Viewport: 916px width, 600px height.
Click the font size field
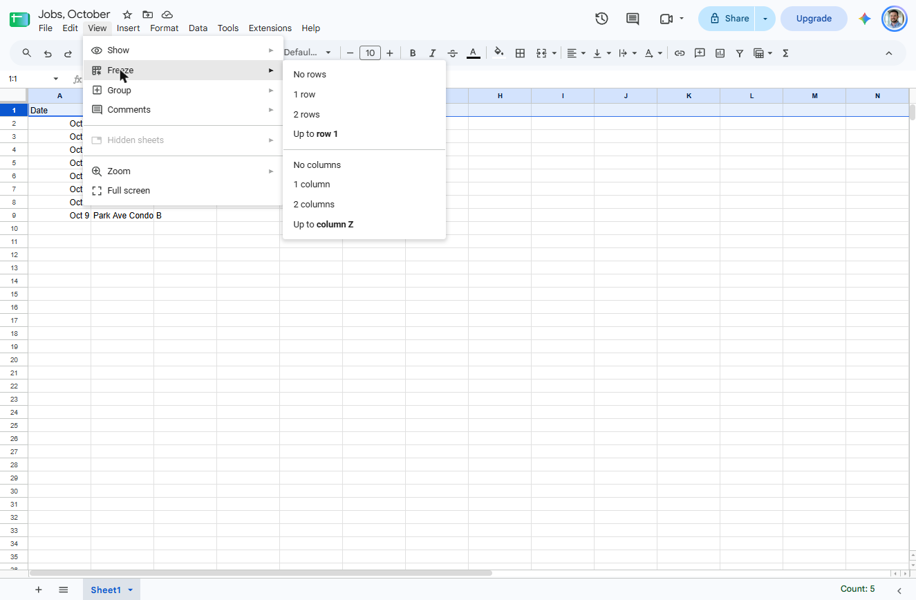pyautogui.click(x=371, y=53)
